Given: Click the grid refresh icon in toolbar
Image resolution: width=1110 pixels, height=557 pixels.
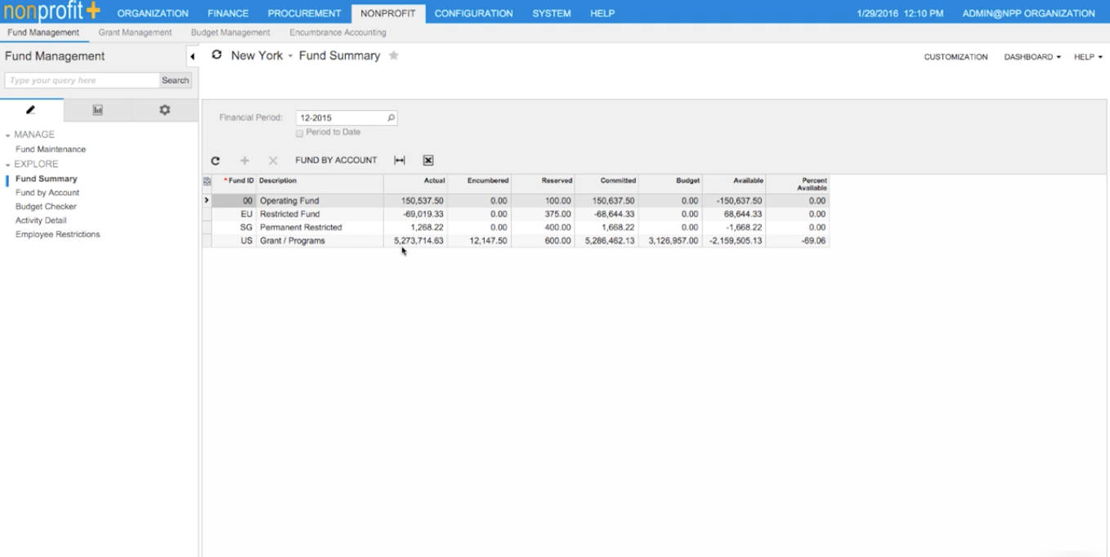Looking at the screenshot, I should click(215, 161).
